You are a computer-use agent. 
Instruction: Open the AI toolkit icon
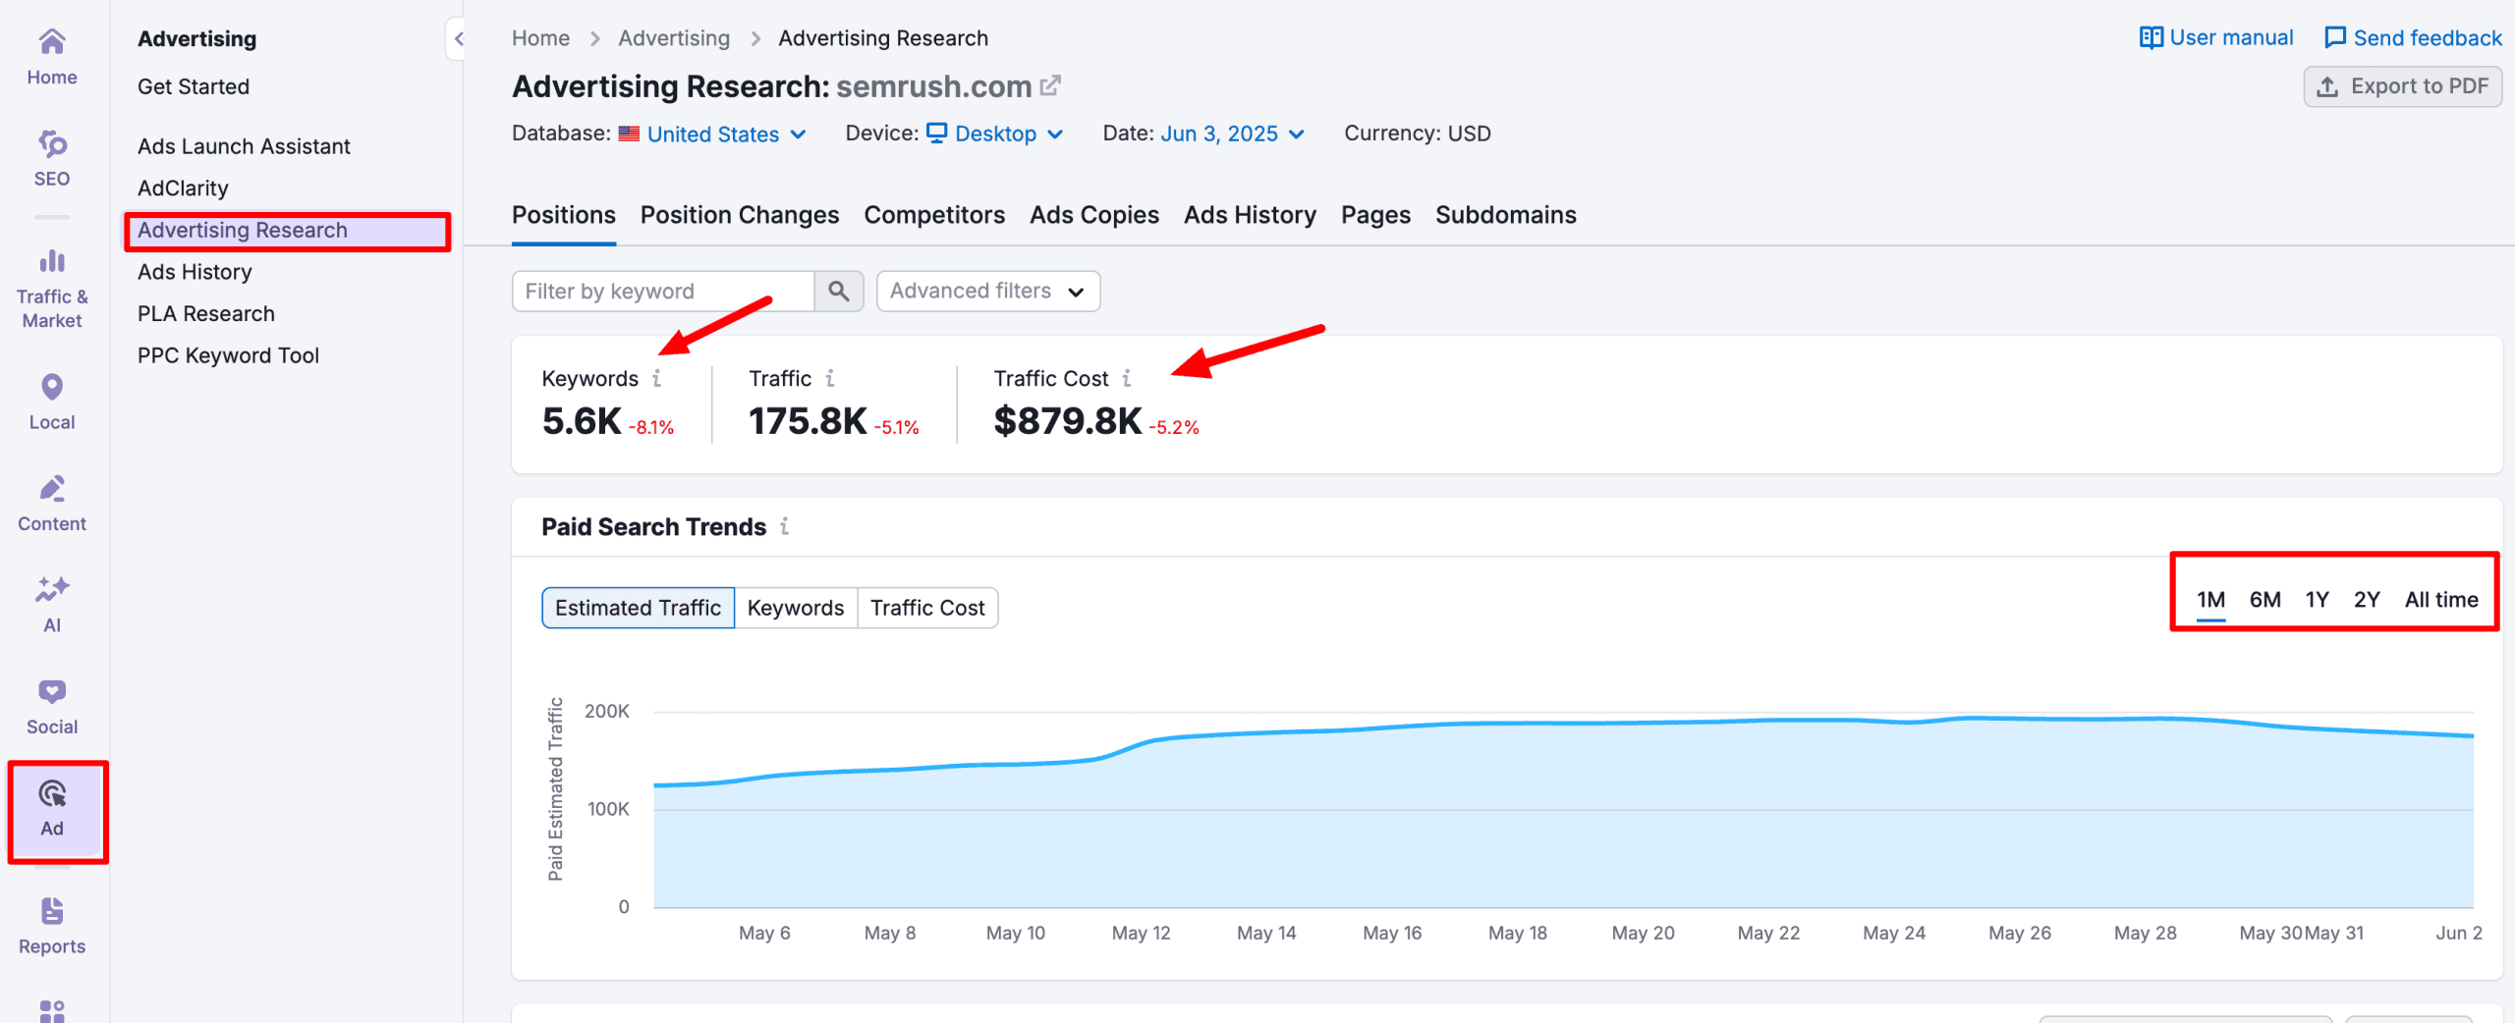tap(52, 590)
